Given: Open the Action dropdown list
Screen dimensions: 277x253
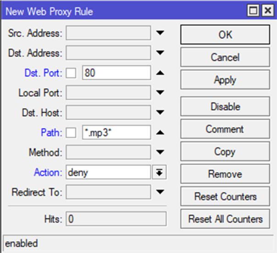Looking at the screenshot, I should pyautogui.click(x=160, y=172).
